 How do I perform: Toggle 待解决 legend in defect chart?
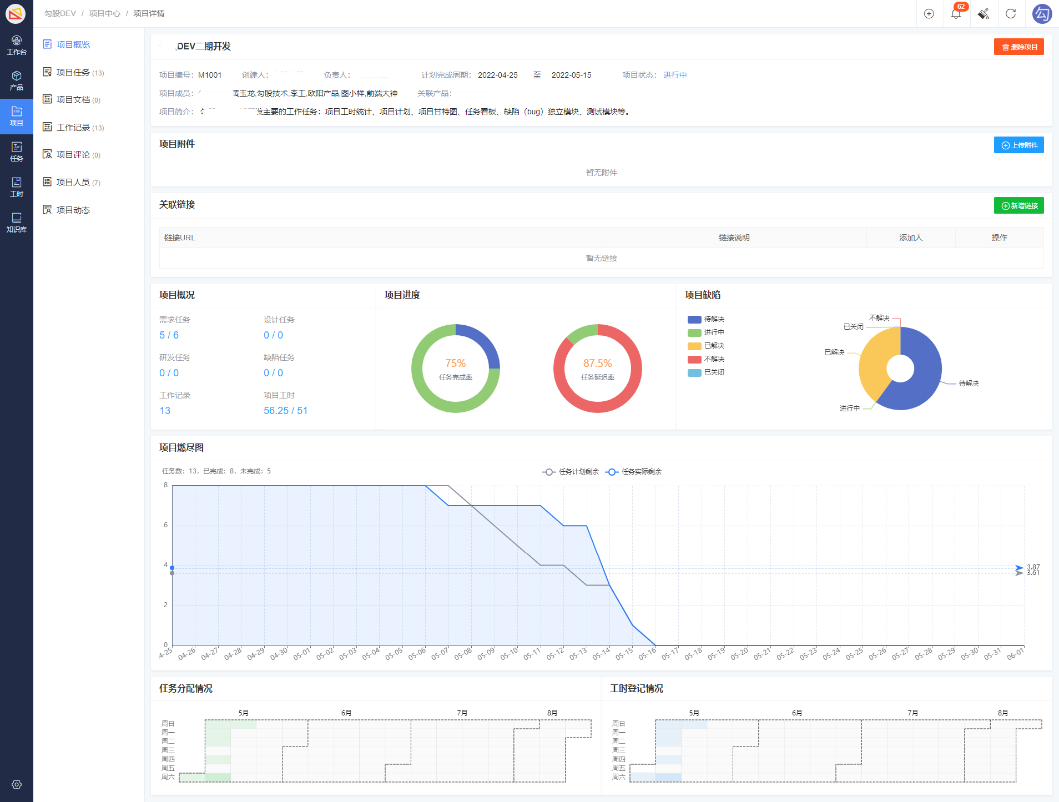(705, 319)
